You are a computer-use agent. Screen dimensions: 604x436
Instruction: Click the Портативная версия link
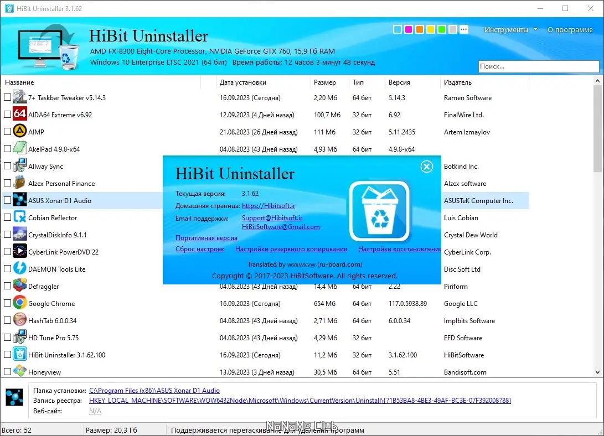[207, 238]
